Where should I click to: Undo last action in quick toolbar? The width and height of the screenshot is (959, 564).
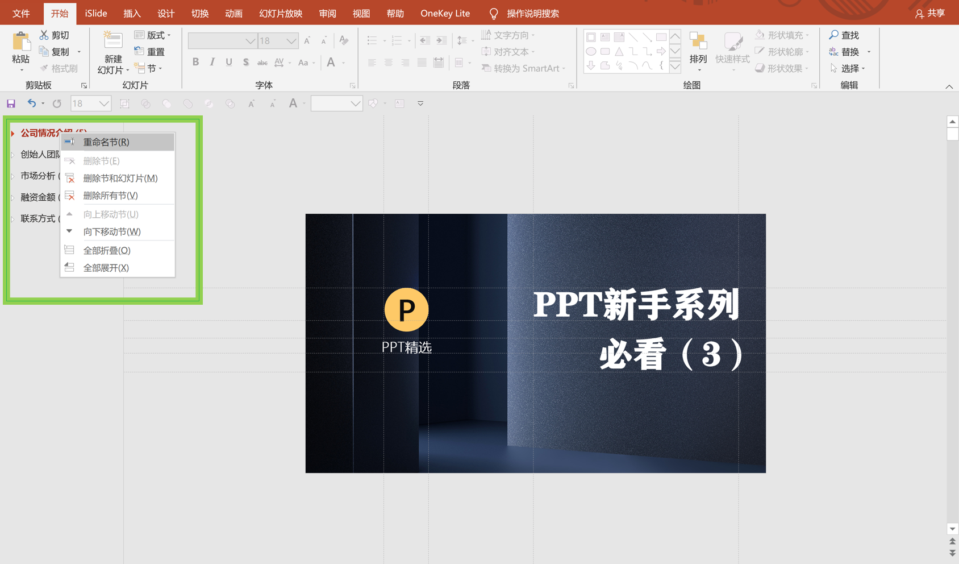pyautogui.click(x=32, y=103)
